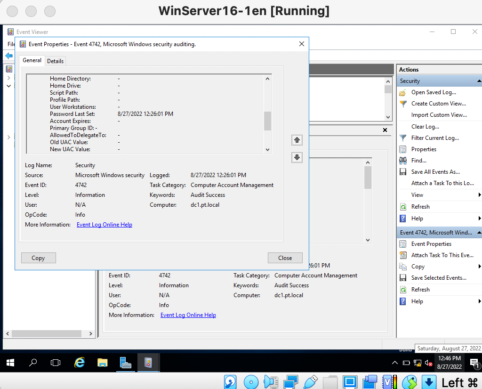Click the muted volume tray icon

[428, 363]
